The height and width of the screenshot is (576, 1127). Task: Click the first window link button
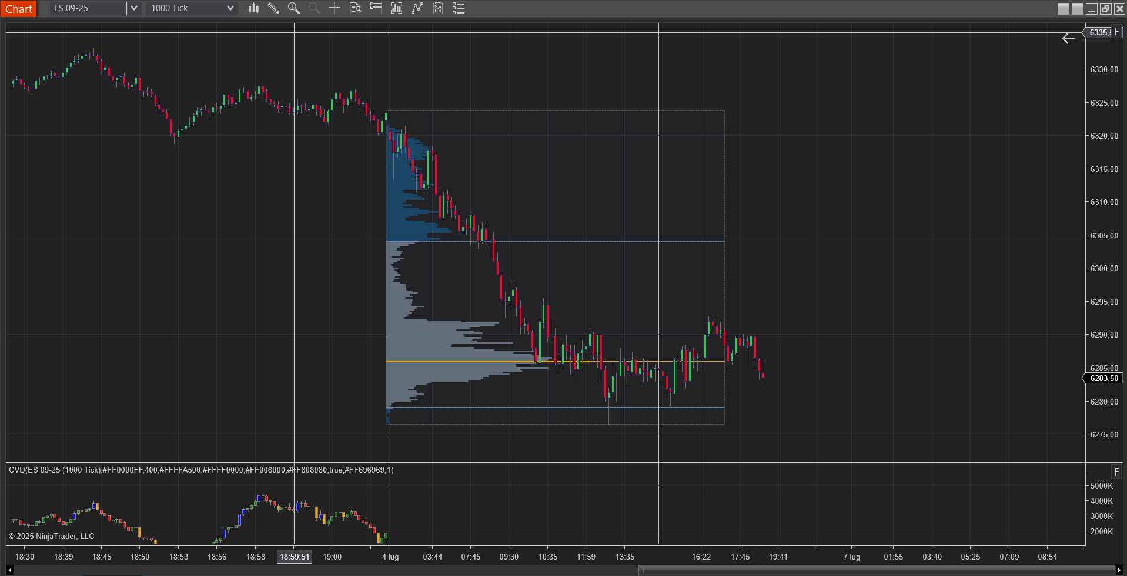[x=1064, y=9]
